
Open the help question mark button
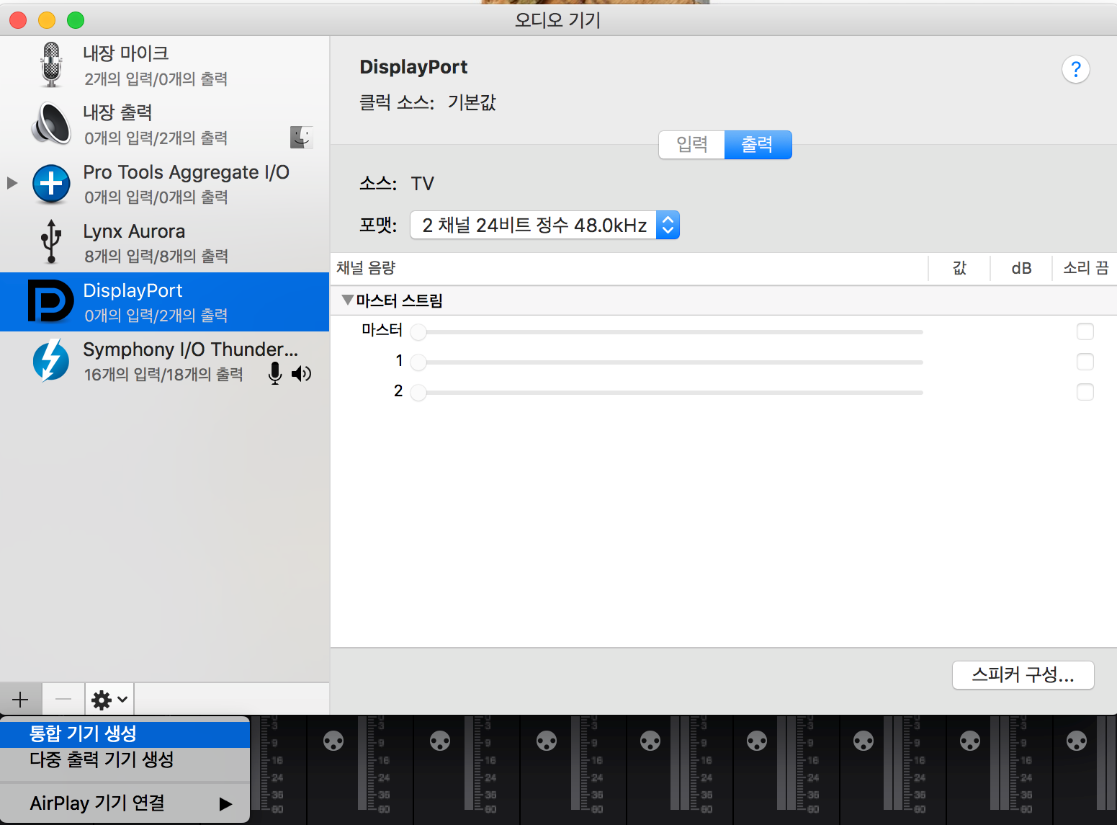click(1075, 69)
